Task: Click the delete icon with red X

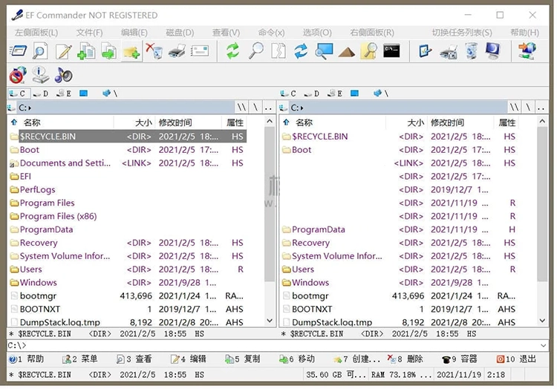Action: (x=154, y=51)
